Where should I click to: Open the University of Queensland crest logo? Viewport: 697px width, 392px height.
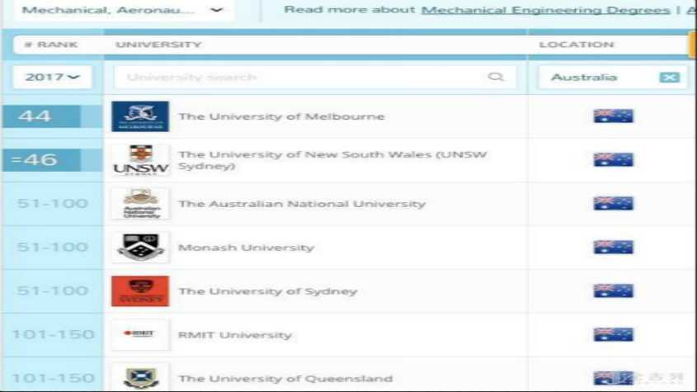140,377
